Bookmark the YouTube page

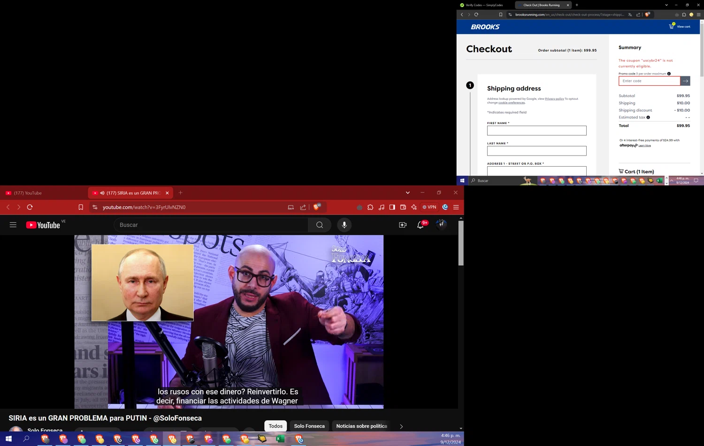pos(81,207)
